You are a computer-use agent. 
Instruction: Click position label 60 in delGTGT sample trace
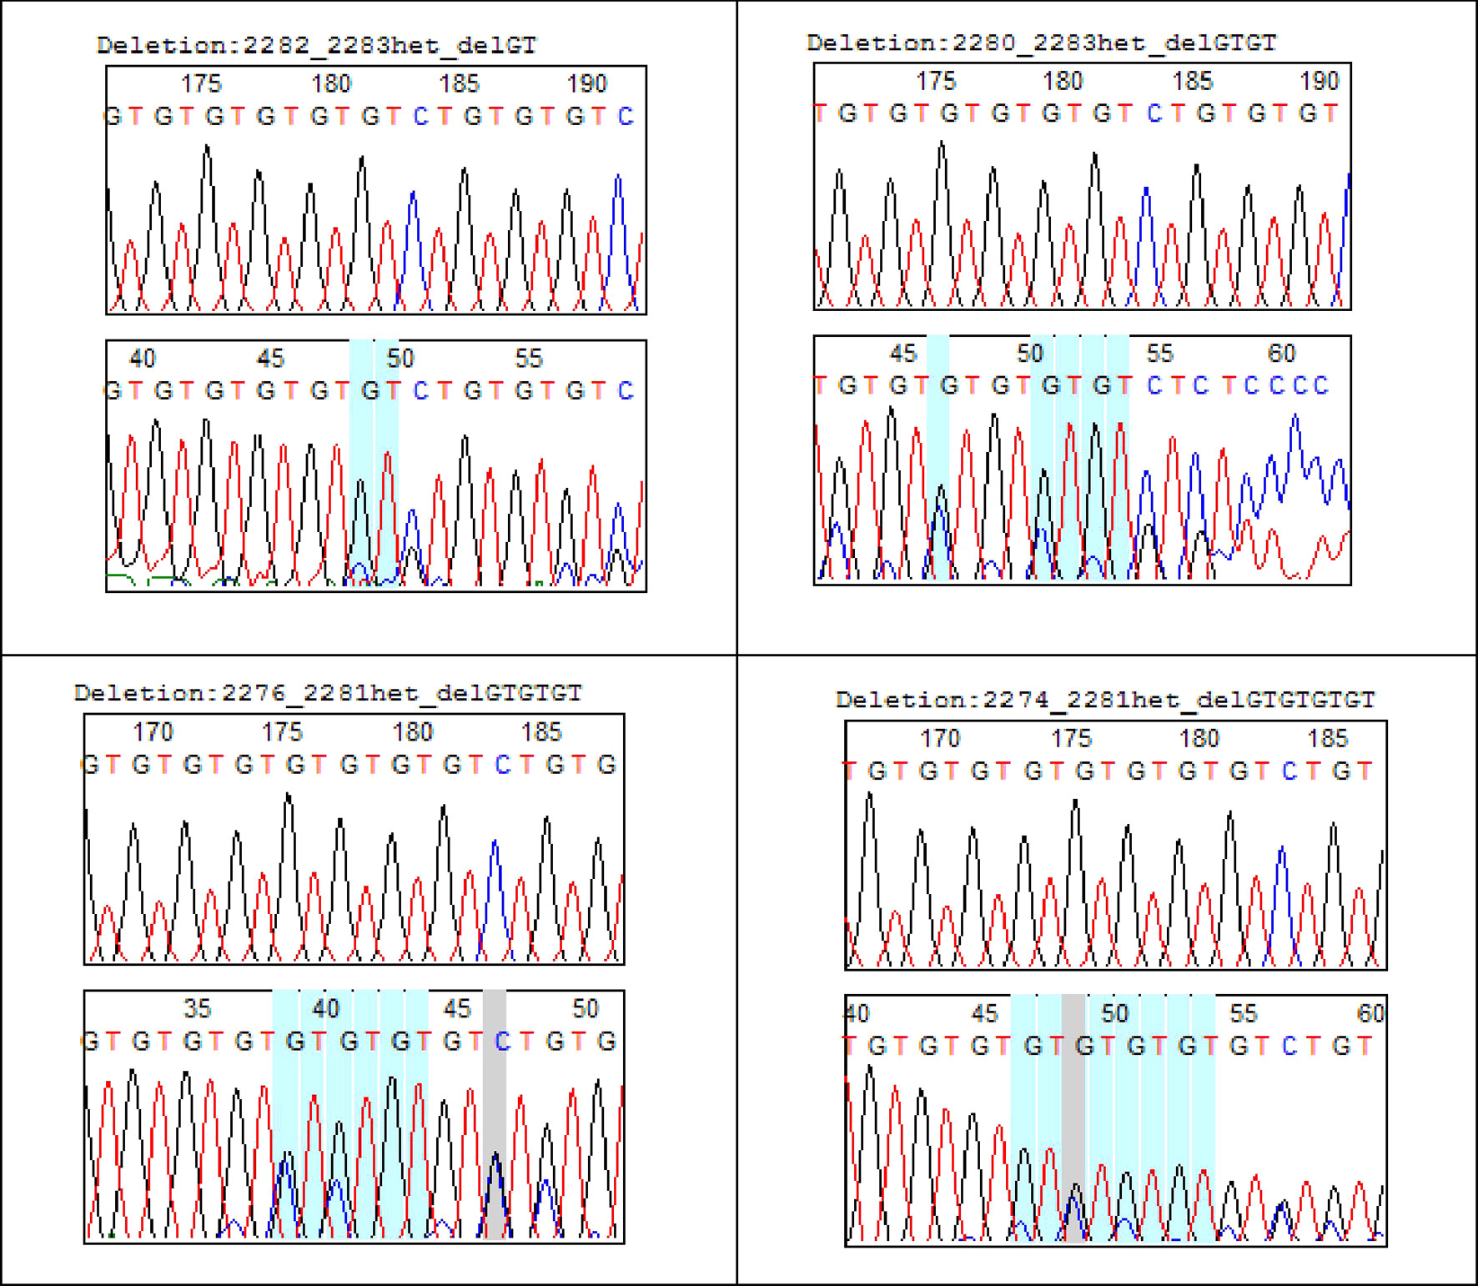pos(1281,354)
